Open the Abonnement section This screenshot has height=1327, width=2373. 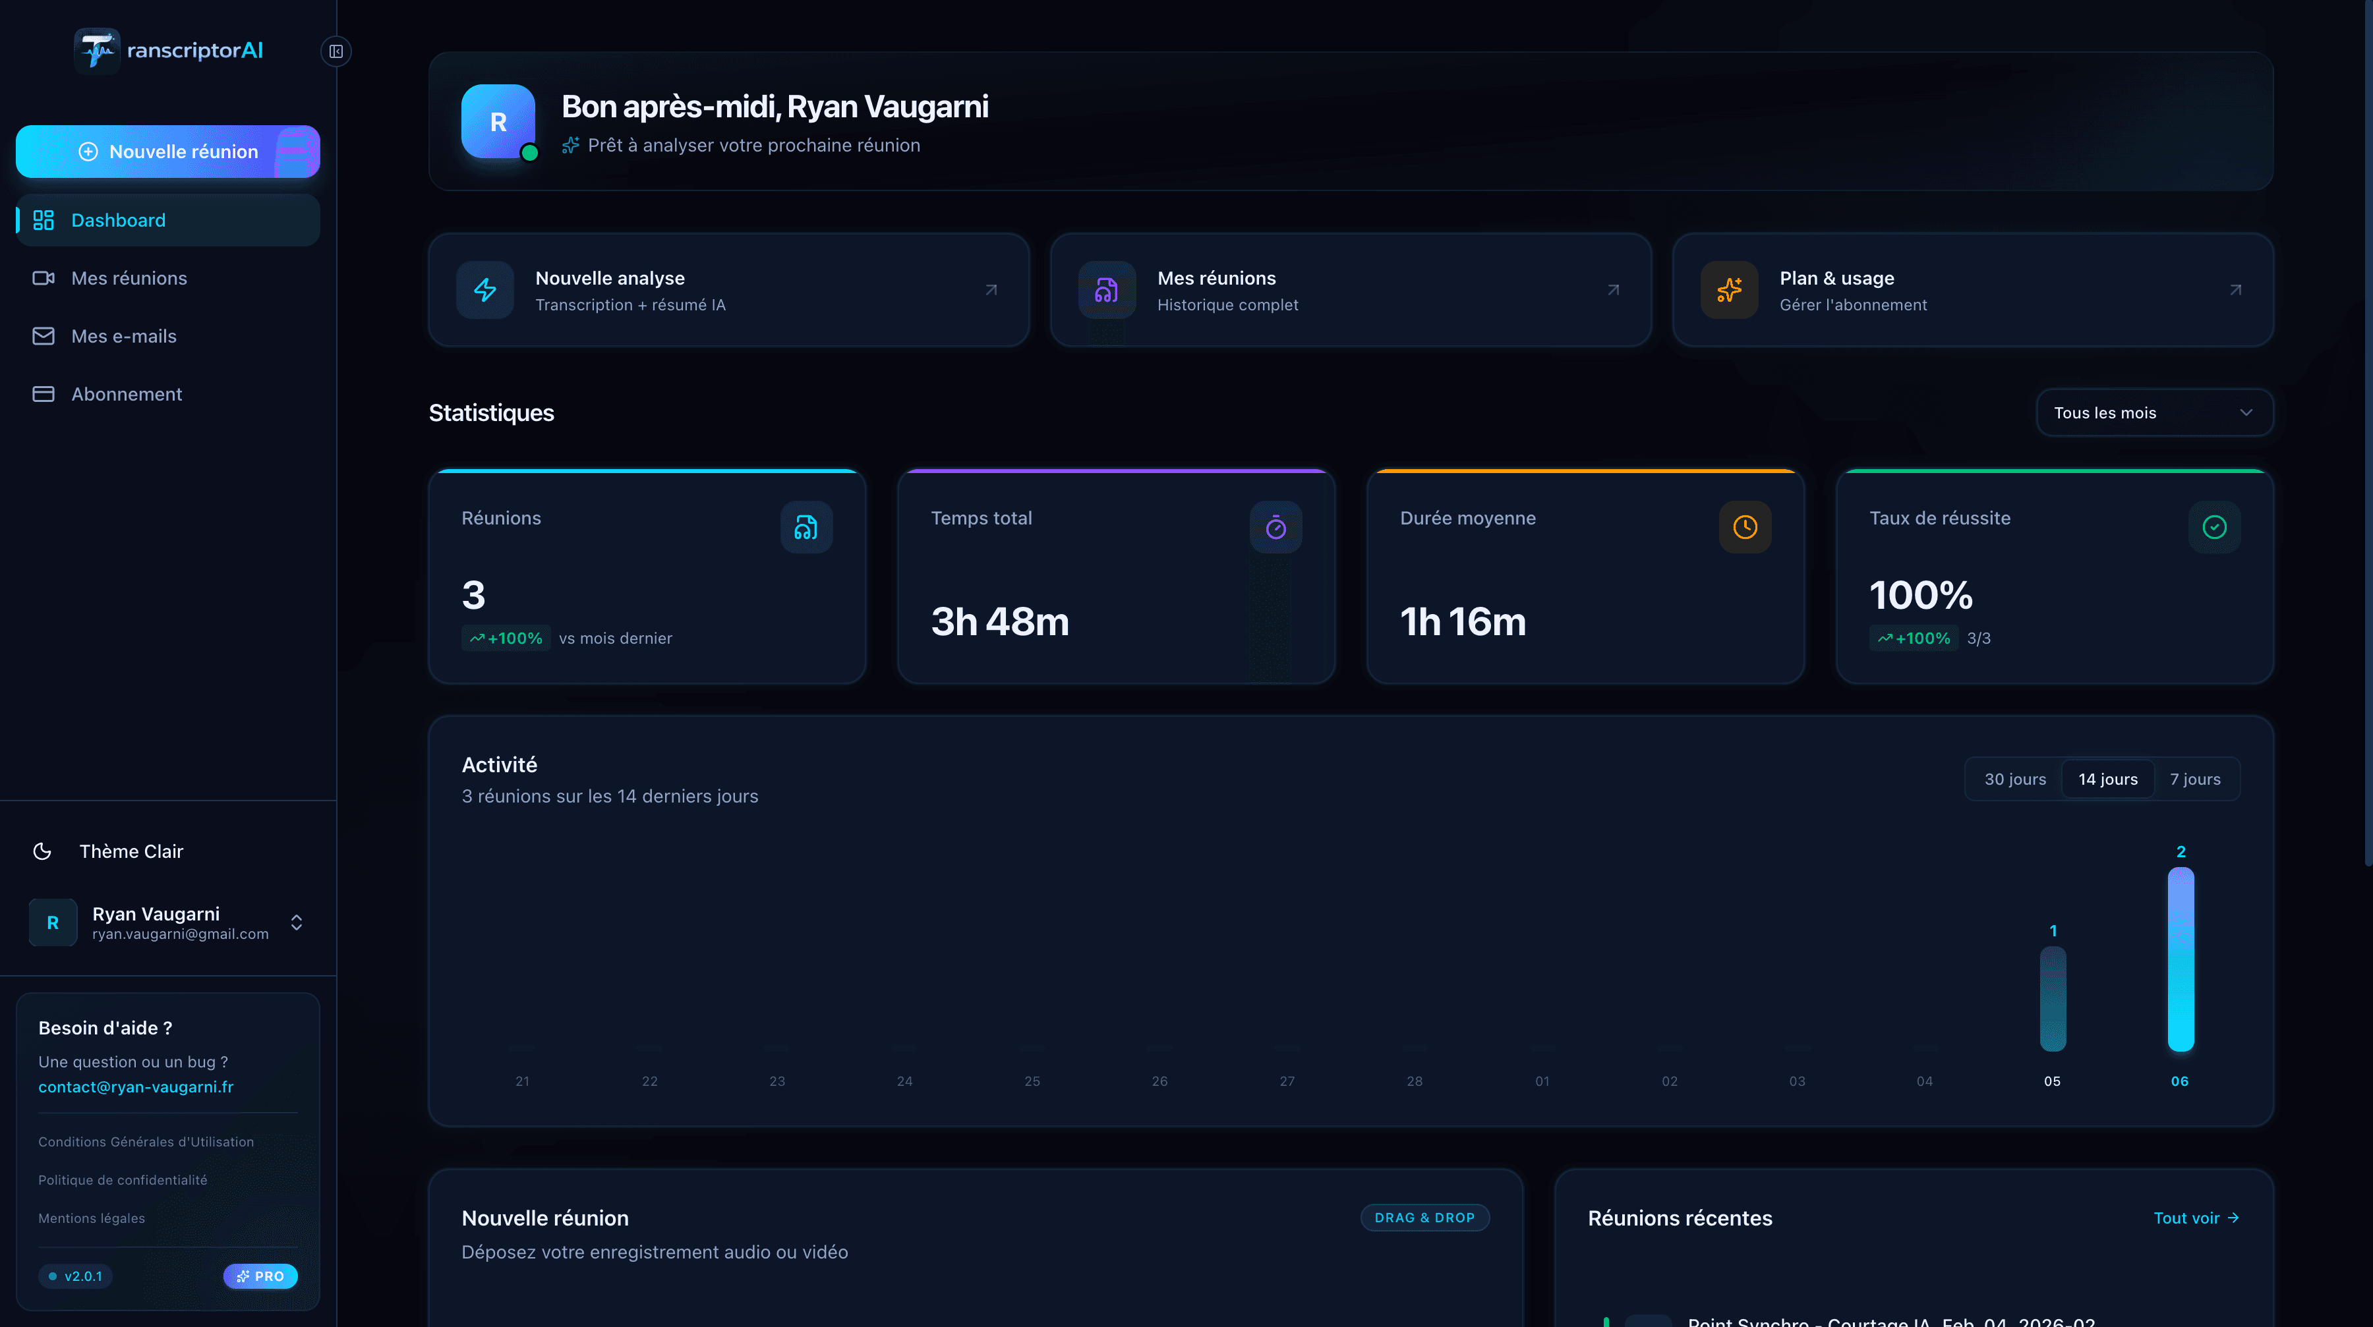126,393
